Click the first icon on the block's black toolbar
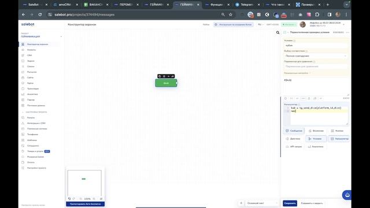 pyautogui.click(x=160, y=76)
